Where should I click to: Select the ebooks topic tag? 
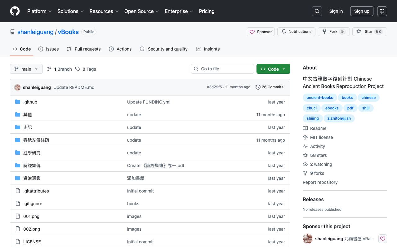(x=332, y=108)
